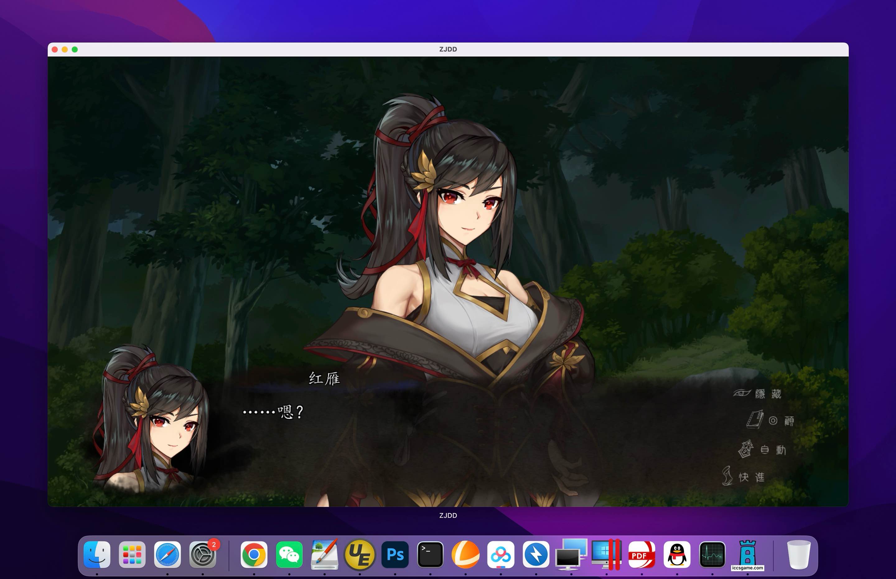The image size is (896, 579).
Task: Open System Preferences with badge 2
Action: [x=203, y=554]
